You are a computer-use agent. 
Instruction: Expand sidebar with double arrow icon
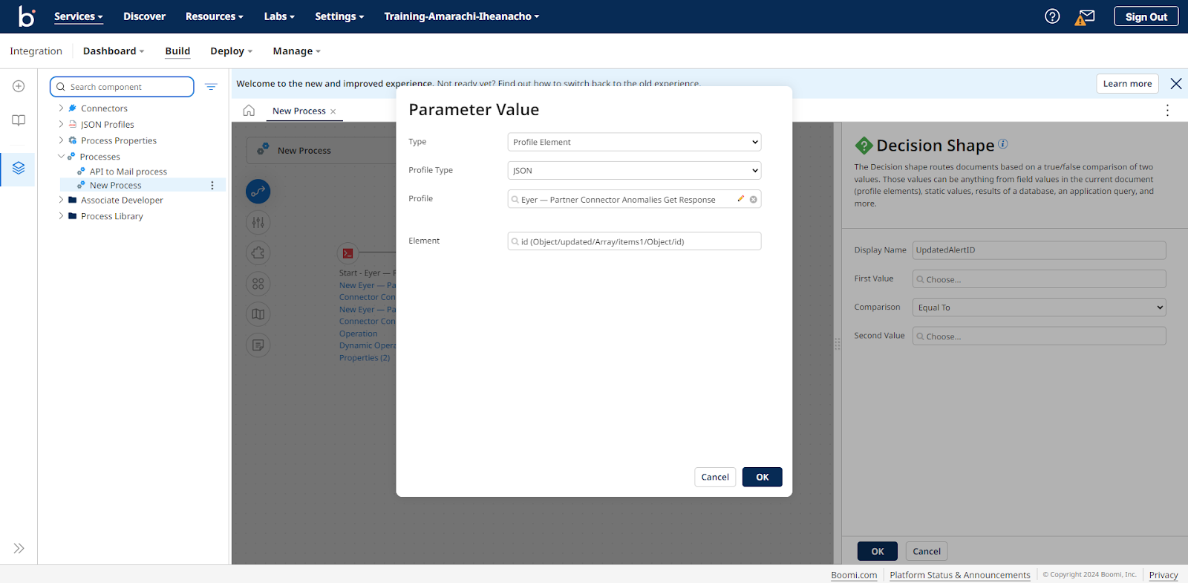point(19,548)
